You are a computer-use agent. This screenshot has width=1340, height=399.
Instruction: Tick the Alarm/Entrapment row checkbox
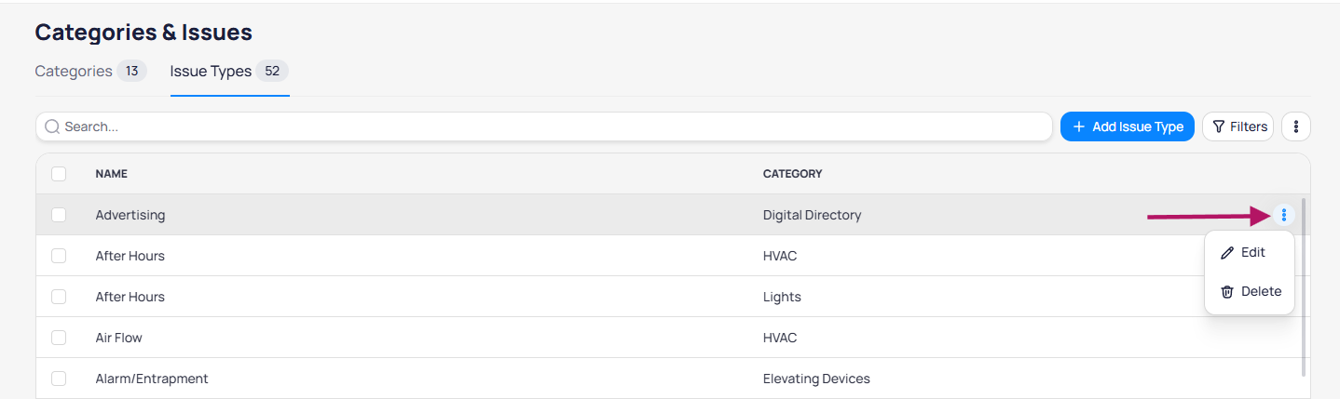59,379
